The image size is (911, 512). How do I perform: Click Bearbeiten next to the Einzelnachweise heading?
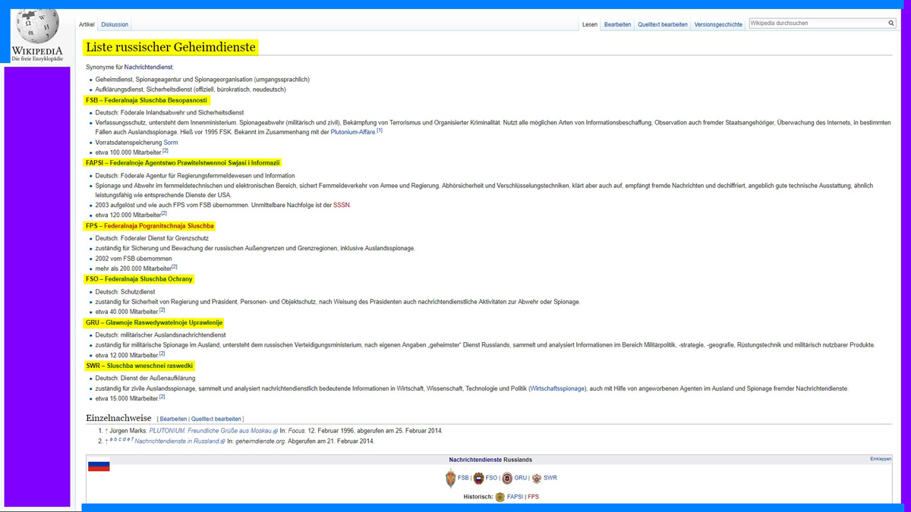(x=173, y=419)
